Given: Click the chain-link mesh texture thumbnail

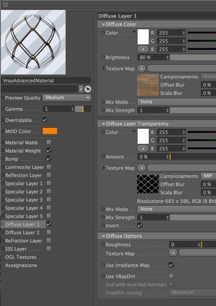Looking at the screenshot, I should [x=148, y=184].
